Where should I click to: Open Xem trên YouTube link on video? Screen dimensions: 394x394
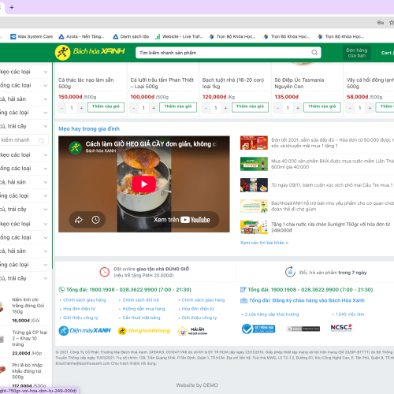tap(182, 220)
